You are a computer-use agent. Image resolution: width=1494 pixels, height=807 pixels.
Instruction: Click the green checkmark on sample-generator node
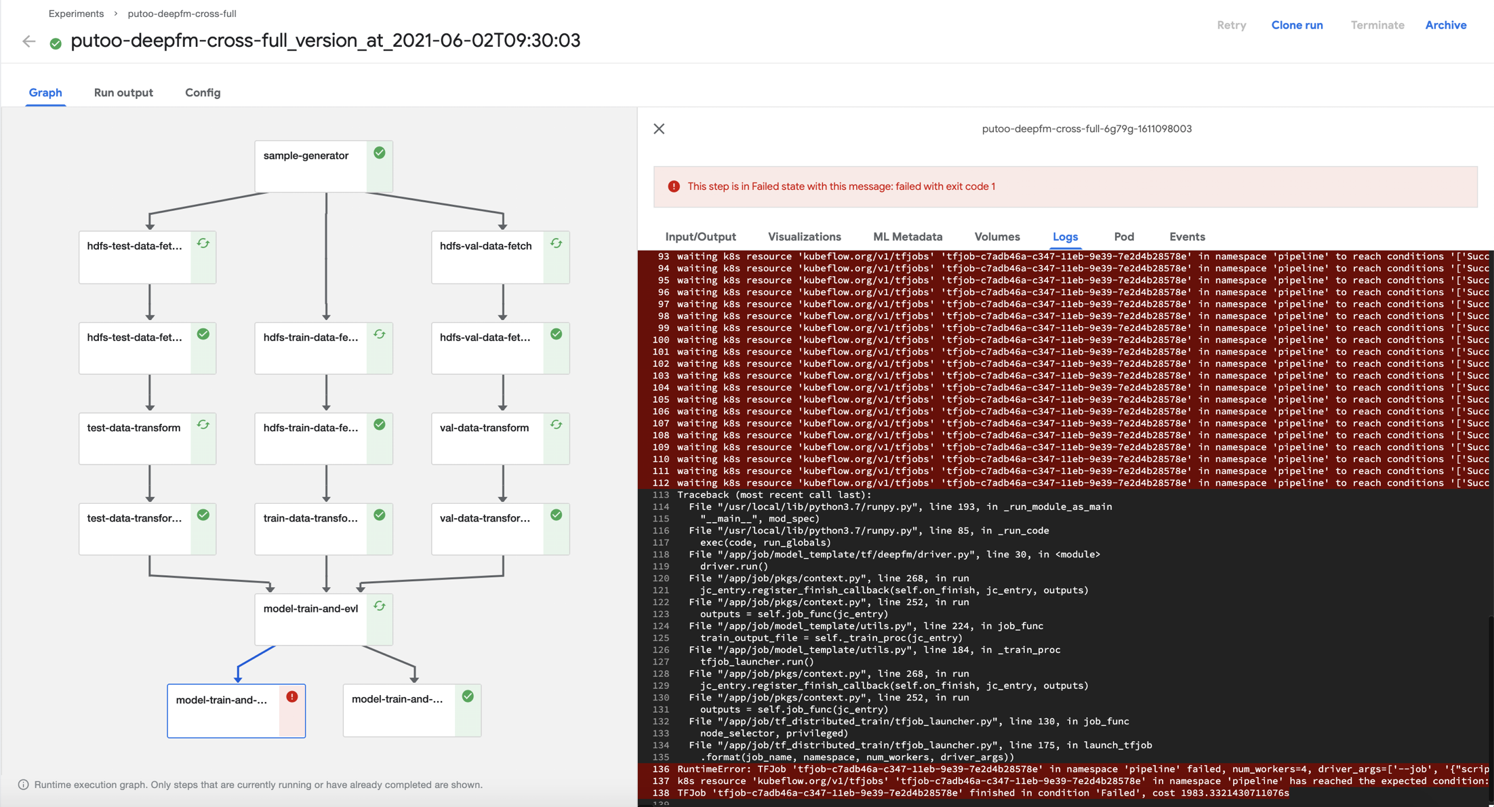tap(380, 153)
